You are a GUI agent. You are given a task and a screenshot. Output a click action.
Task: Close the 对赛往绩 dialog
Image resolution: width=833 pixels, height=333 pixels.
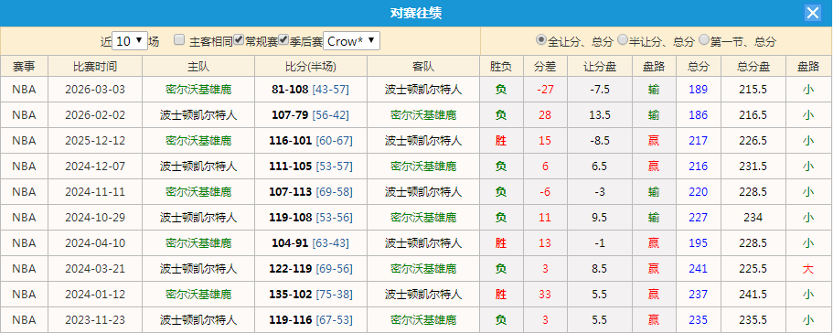coord(813,13)
